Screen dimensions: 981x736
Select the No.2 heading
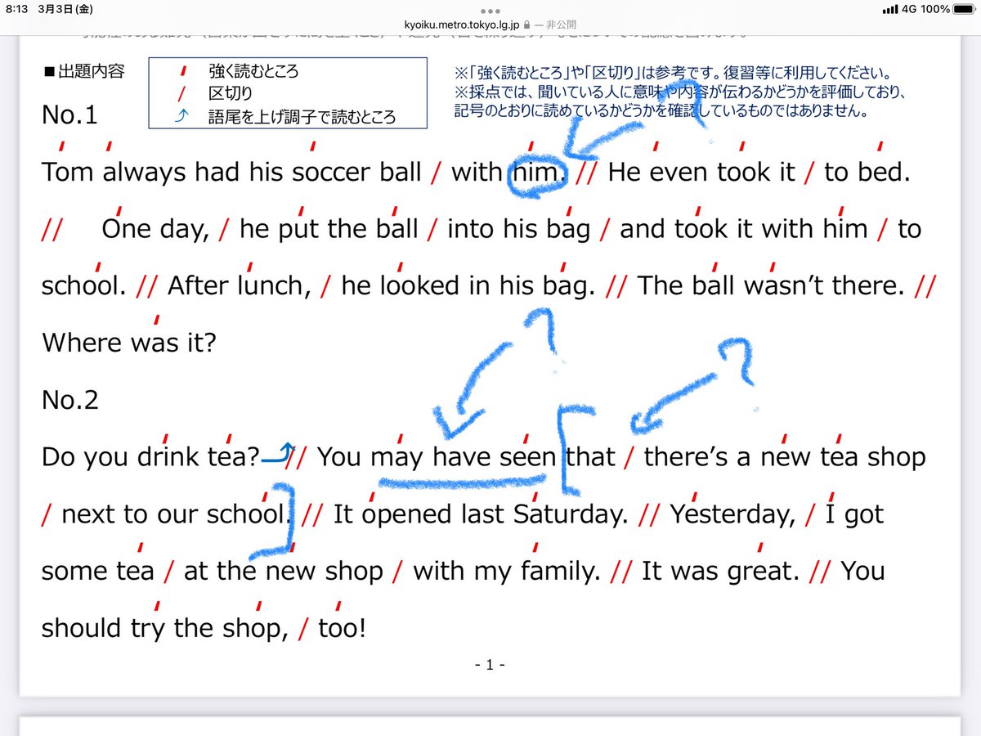click(70, 400)
